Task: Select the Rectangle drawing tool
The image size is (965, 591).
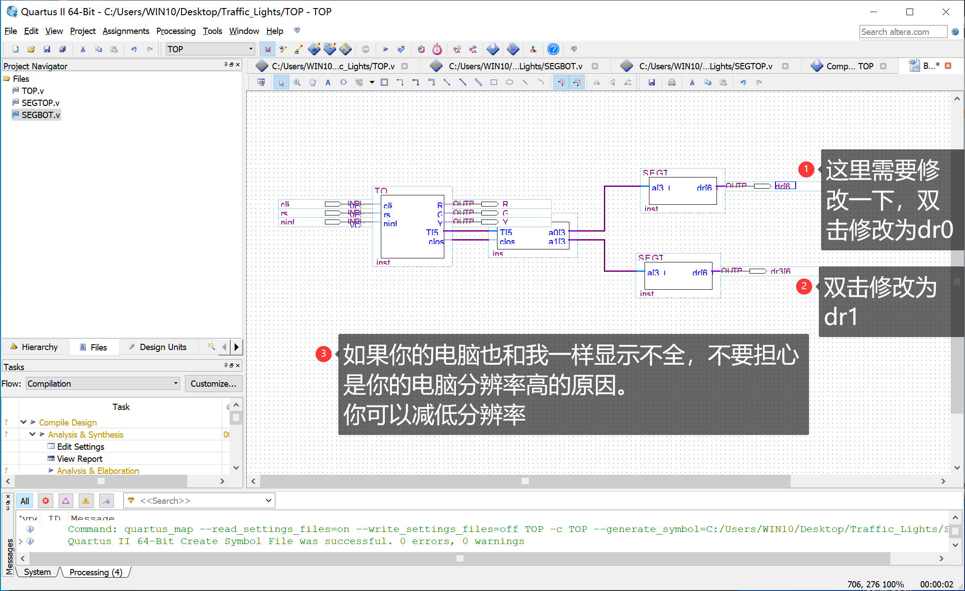Action: point(494,82)
